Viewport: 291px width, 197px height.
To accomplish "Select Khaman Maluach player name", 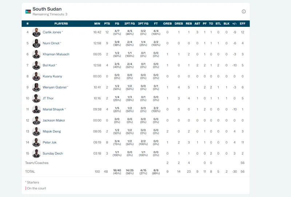I will tap(56, 54).
